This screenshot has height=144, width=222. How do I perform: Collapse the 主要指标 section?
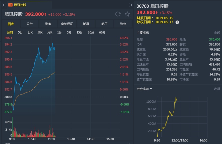(x=217, y=33)
